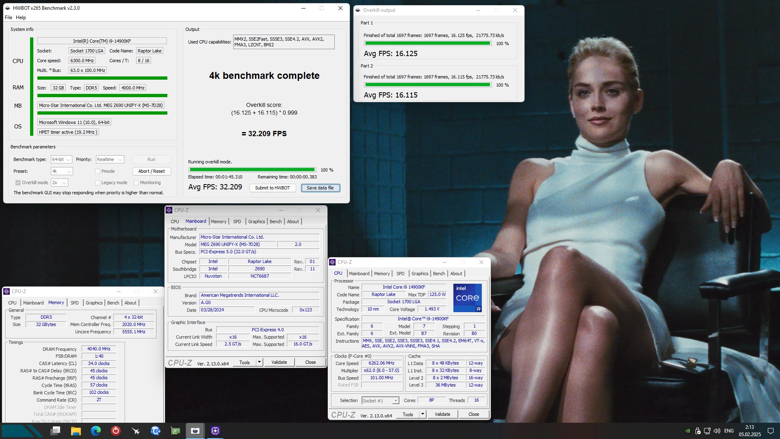This screenshot has width=780, height=439.
Task: Open CPU tab in Mainboard CPU-Z window
Action: coord(175,222)
